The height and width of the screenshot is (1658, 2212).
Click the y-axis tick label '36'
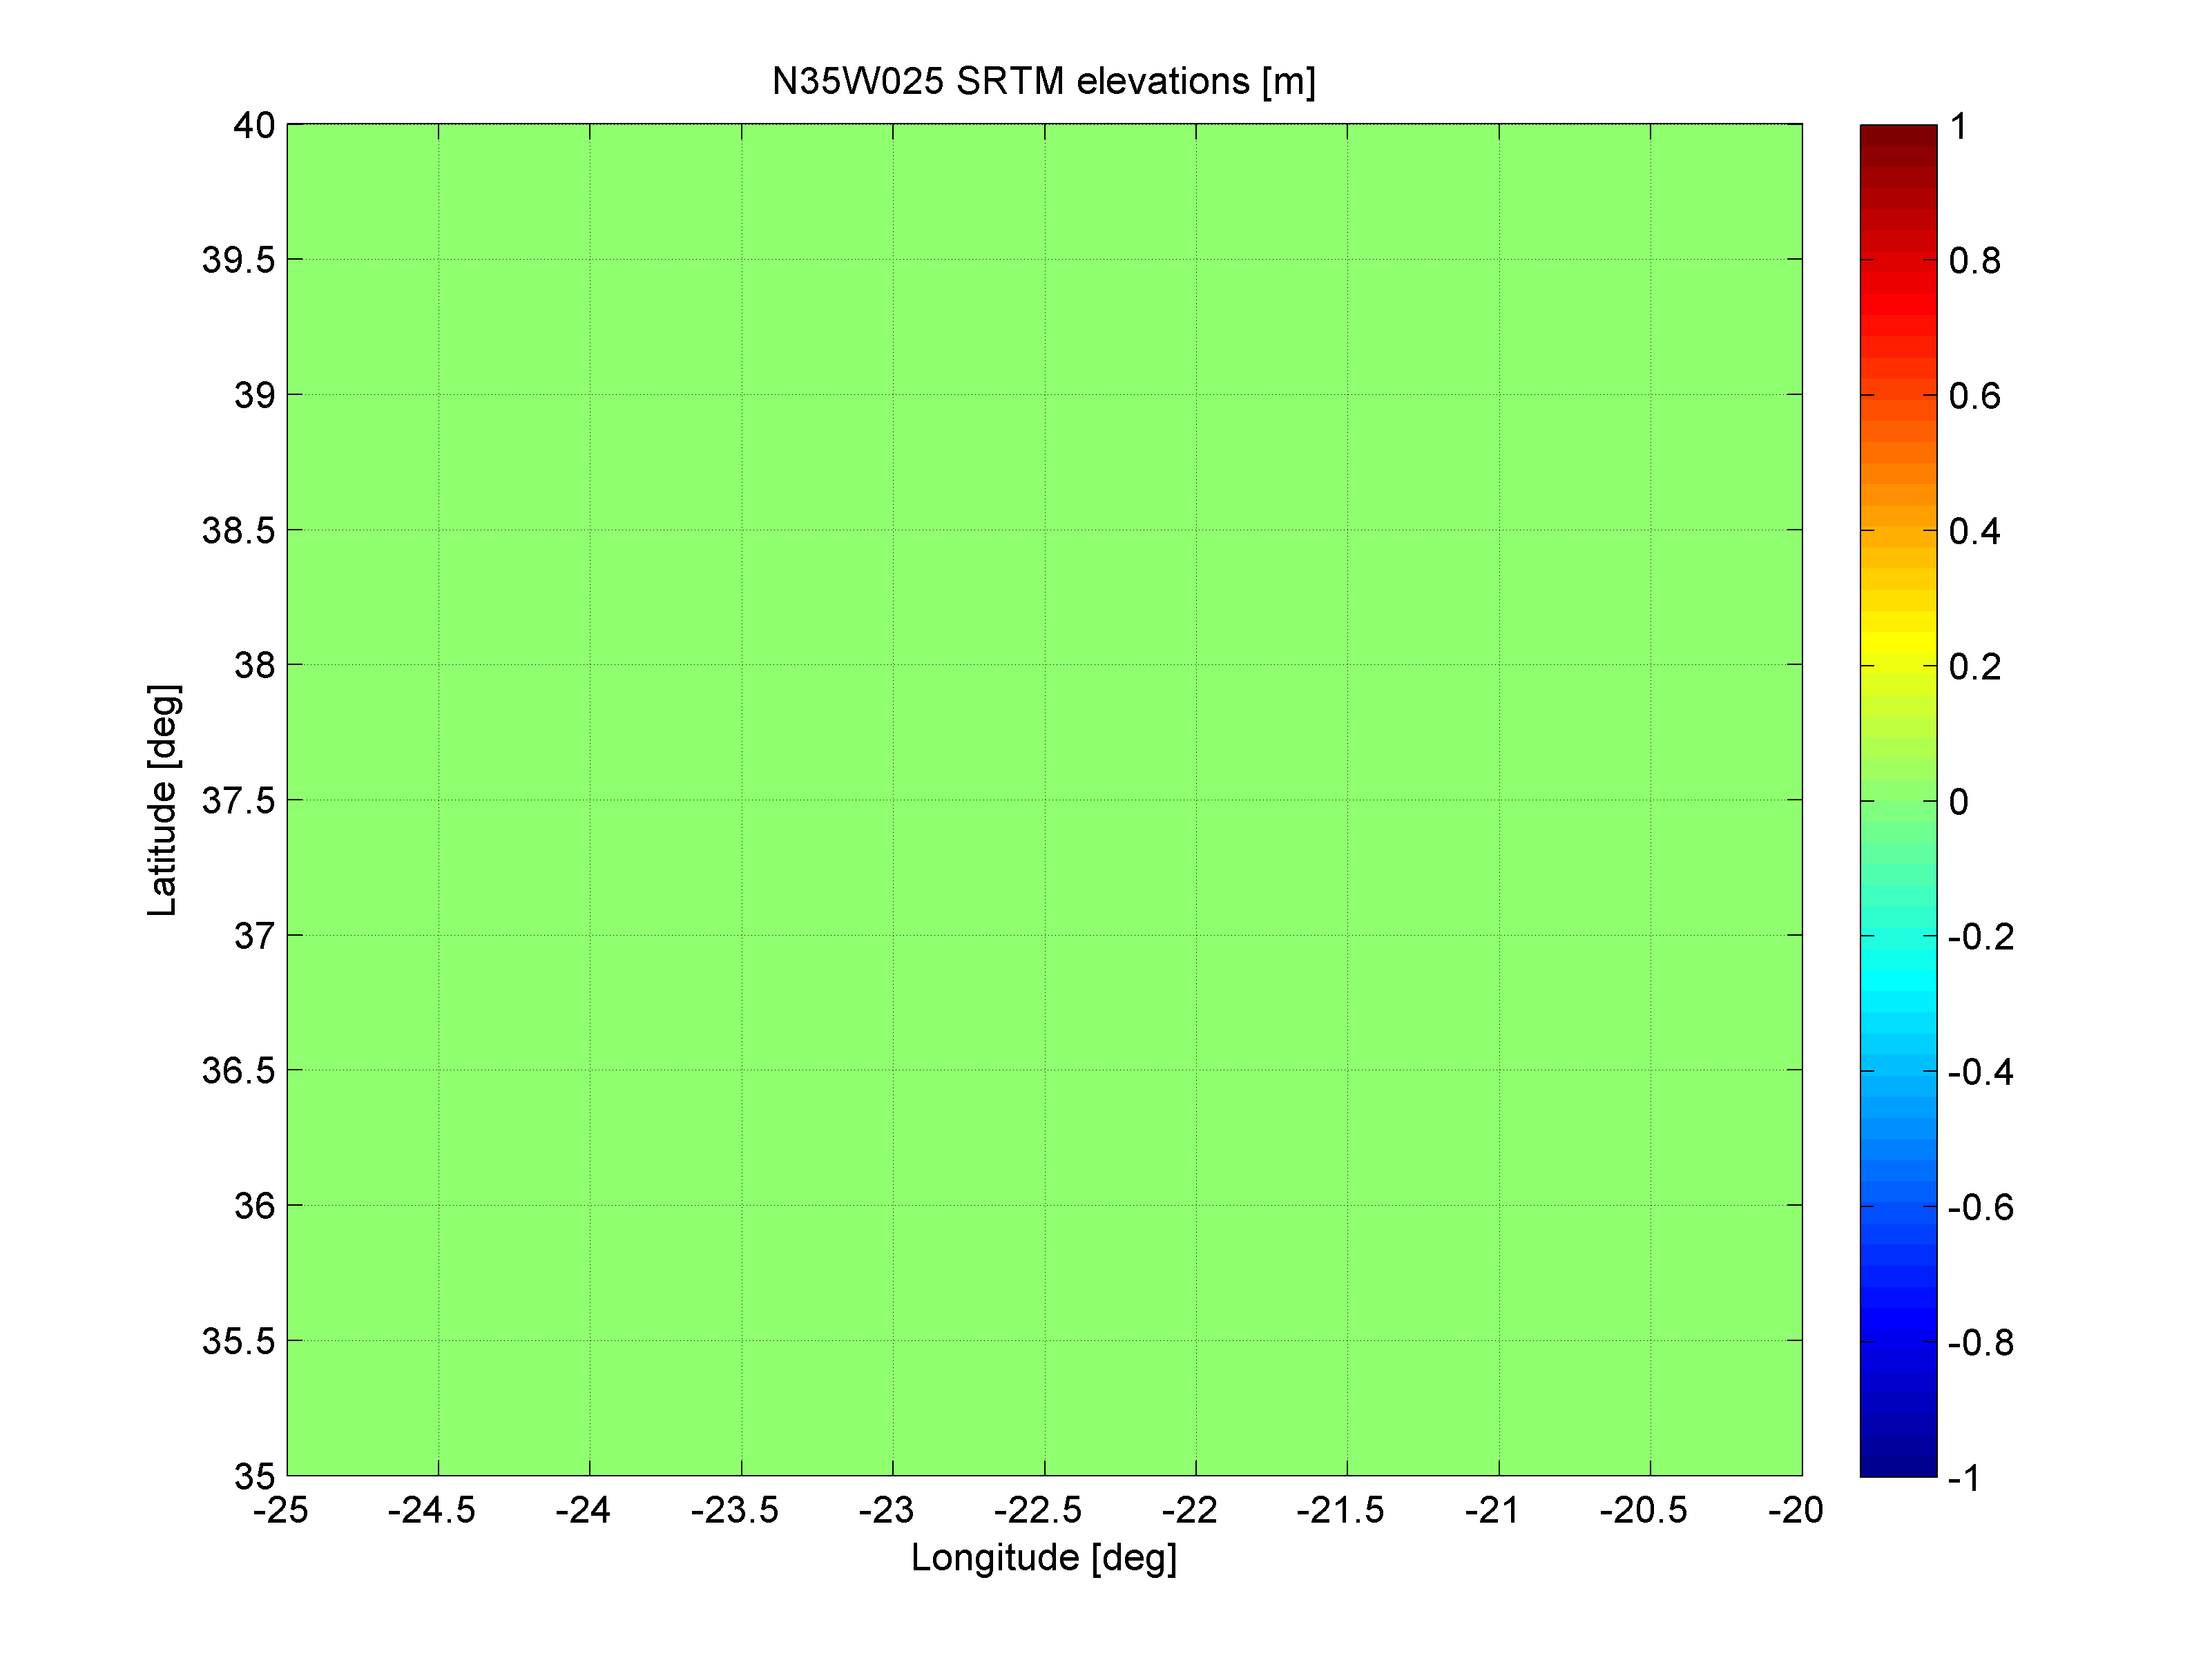[254, 1206]
